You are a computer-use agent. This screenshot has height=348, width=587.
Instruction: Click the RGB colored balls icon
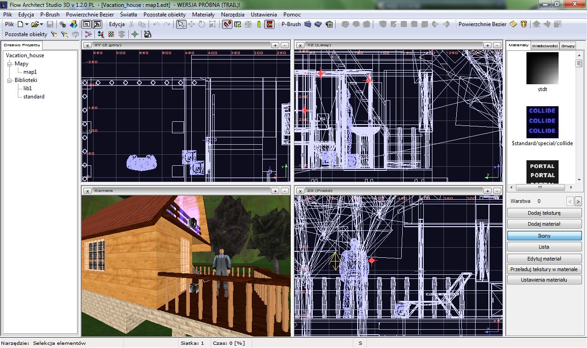pyautogui.click(x=100, y=34)
